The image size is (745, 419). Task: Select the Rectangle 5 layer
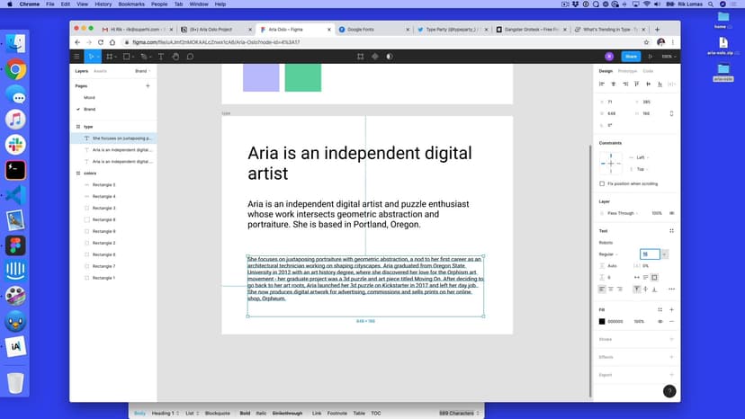[x=103, y=184]
